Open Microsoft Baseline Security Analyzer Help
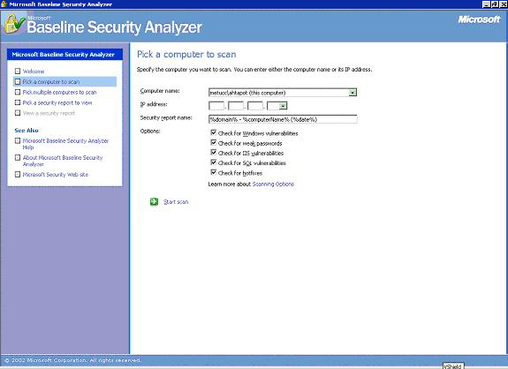Screen dimensions: 508x369 click(x=65, y=144)
